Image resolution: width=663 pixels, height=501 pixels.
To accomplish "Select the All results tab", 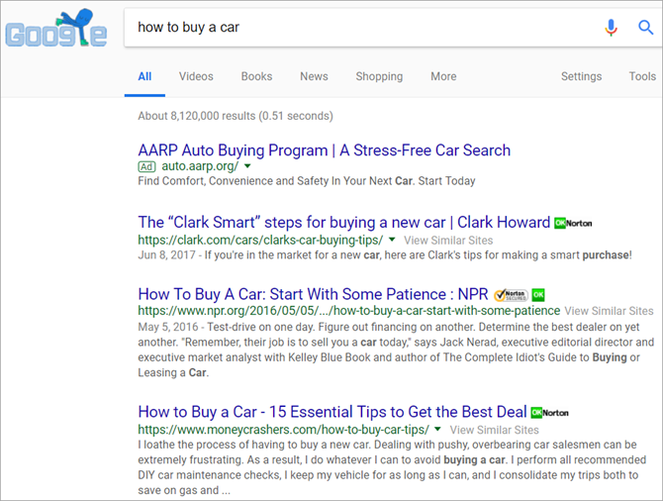I will pos(144,76).
